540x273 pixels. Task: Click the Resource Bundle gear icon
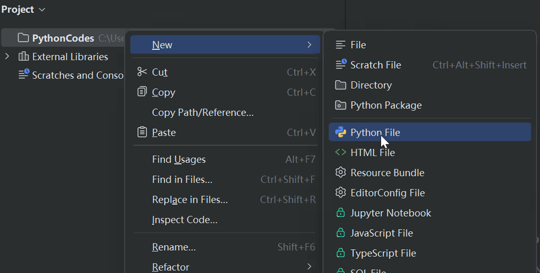[340, 172]
